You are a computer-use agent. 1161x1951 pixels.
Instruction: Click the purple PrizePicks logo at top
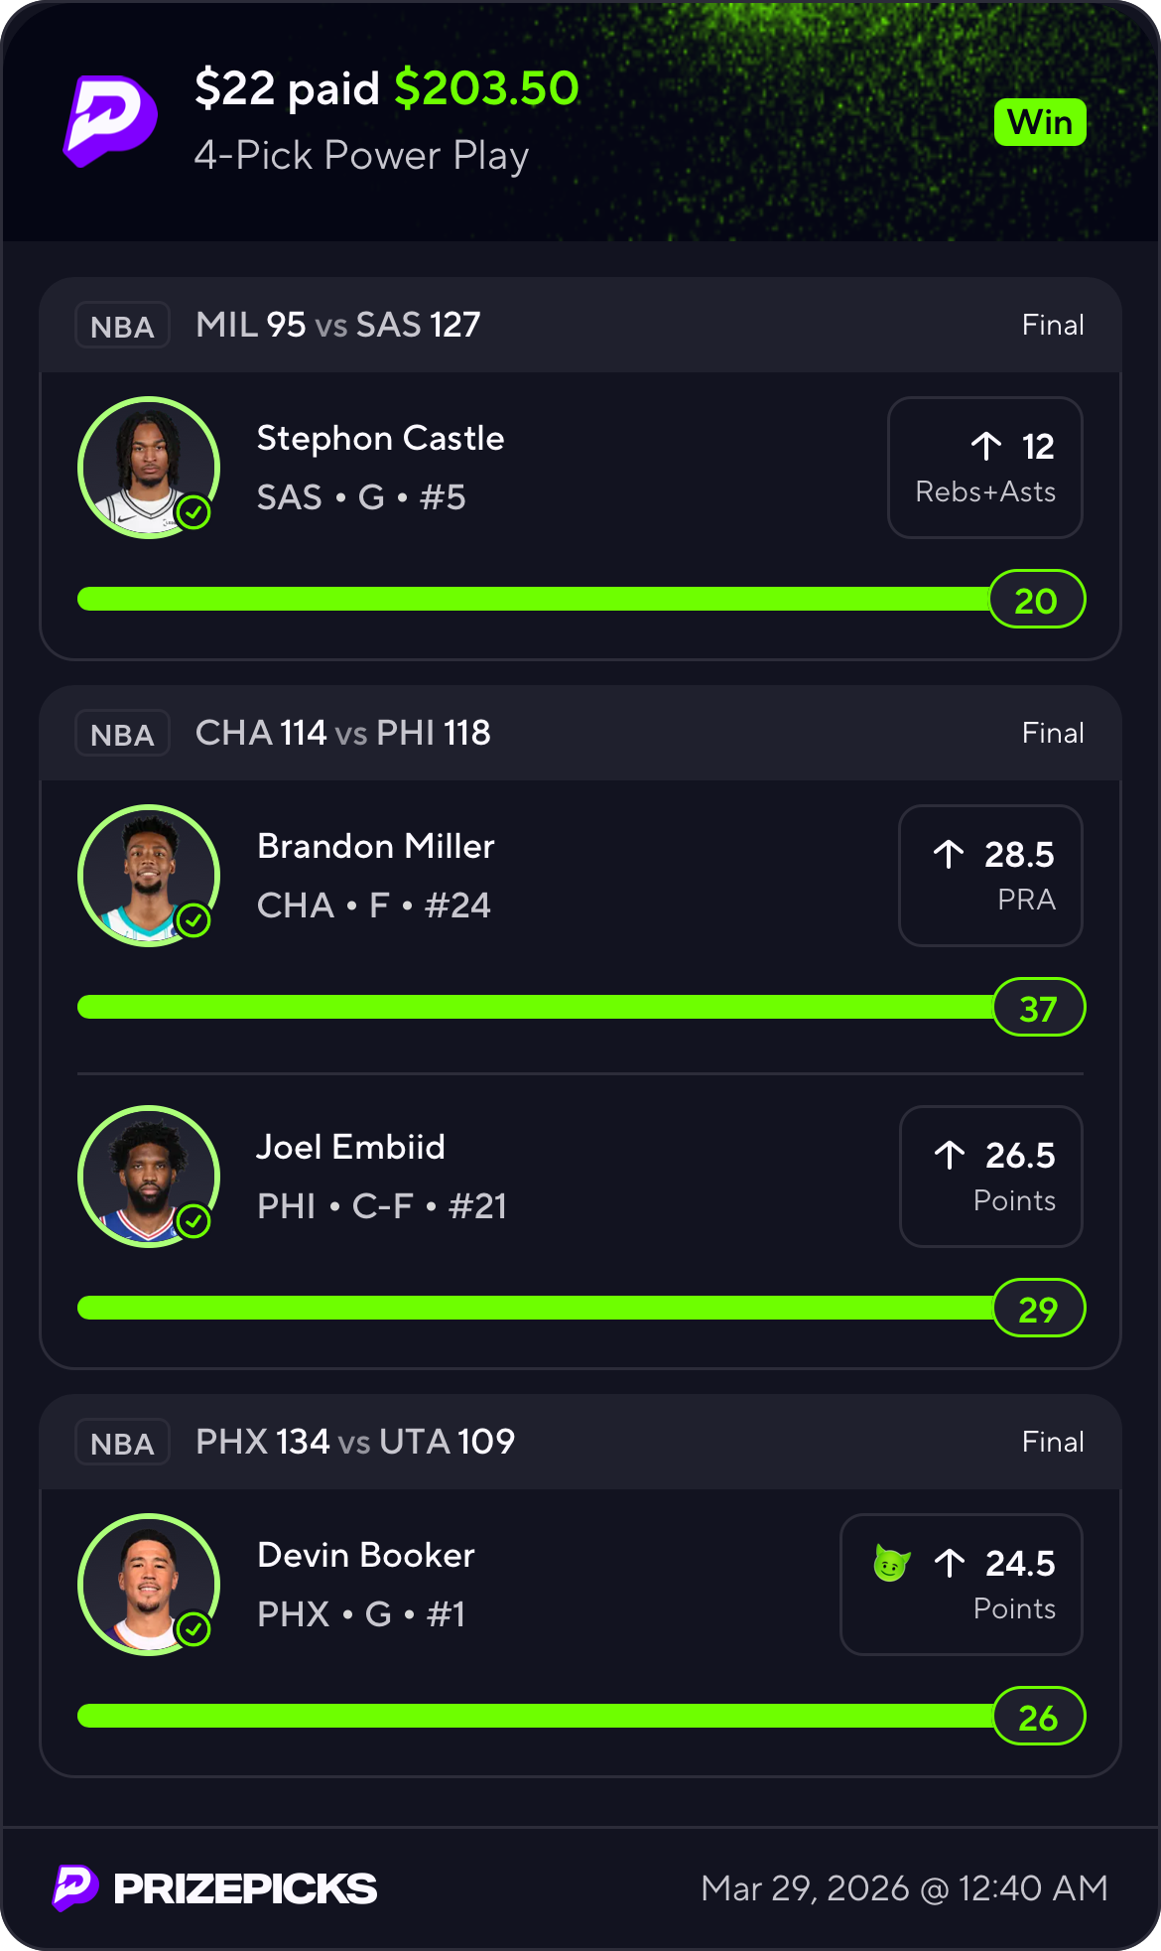tap(110, 120)
